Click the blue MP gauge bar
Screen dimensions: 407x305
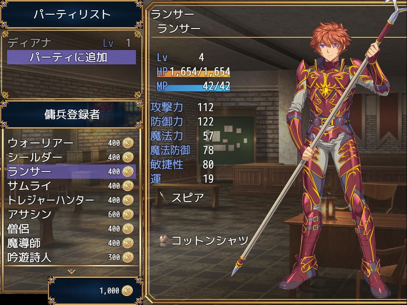pos(194,86)
